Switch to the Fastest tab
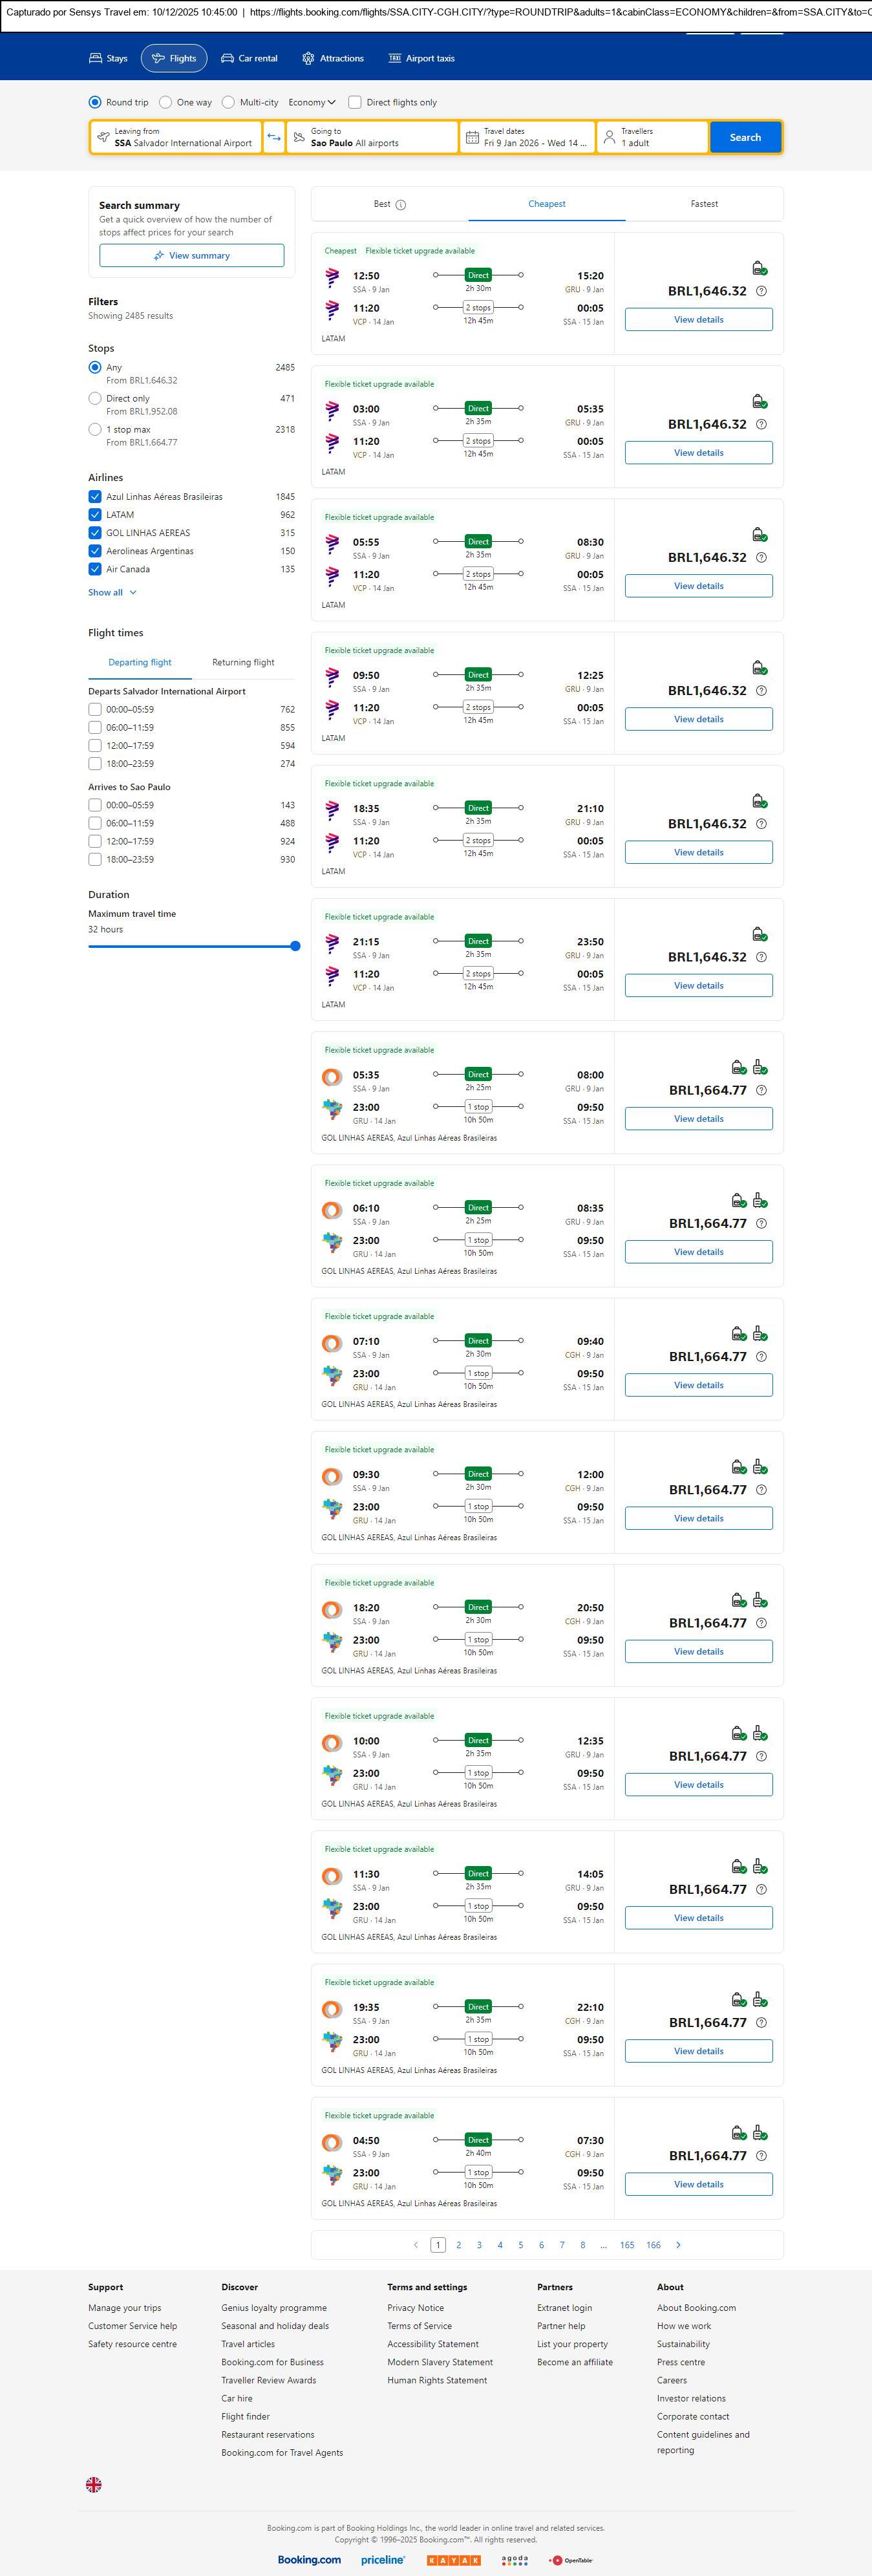872x2576 pixels. [704, 204]
